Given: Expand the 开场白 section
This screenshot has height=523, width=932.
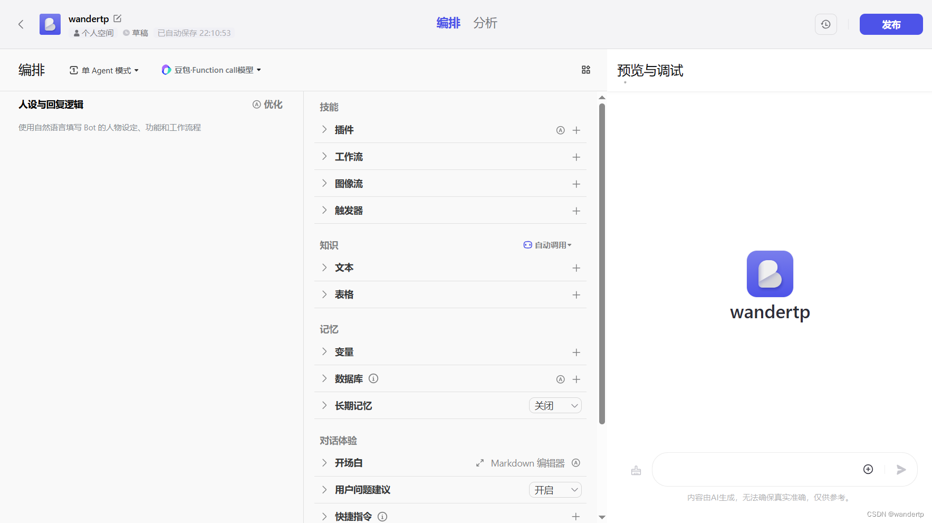Looking at the screenshot, I should 324,463.
